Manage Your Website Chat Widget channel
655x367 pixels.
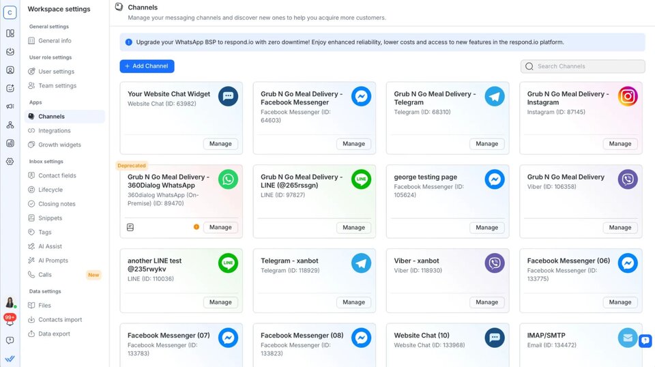[x=220, y=144]
